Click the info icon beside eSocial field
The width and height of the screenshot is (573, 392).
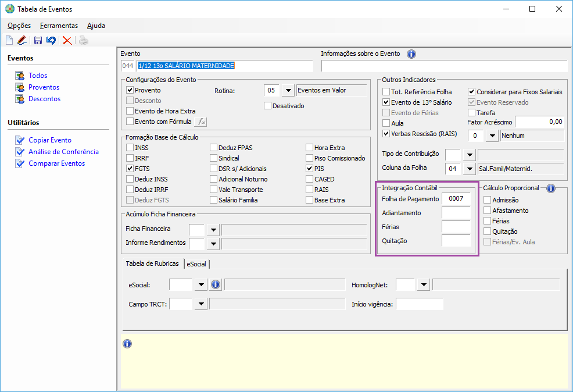215,284
